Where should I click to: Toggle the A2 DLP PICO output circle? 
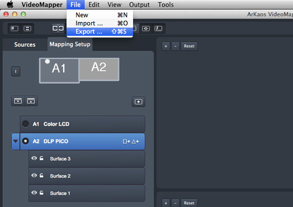click(x=25, y=141)
